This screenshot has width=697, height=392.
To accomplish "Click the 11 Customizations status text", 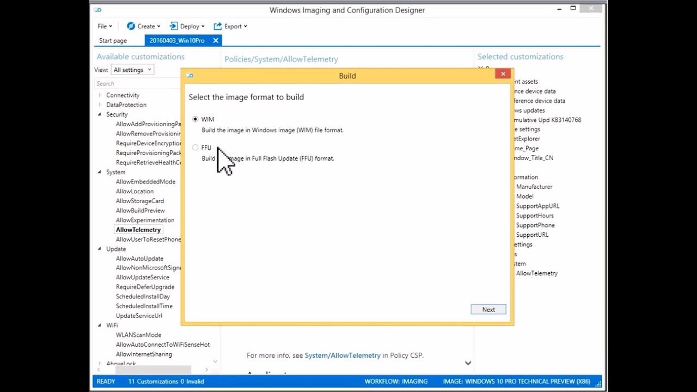I will coord(153,381).
